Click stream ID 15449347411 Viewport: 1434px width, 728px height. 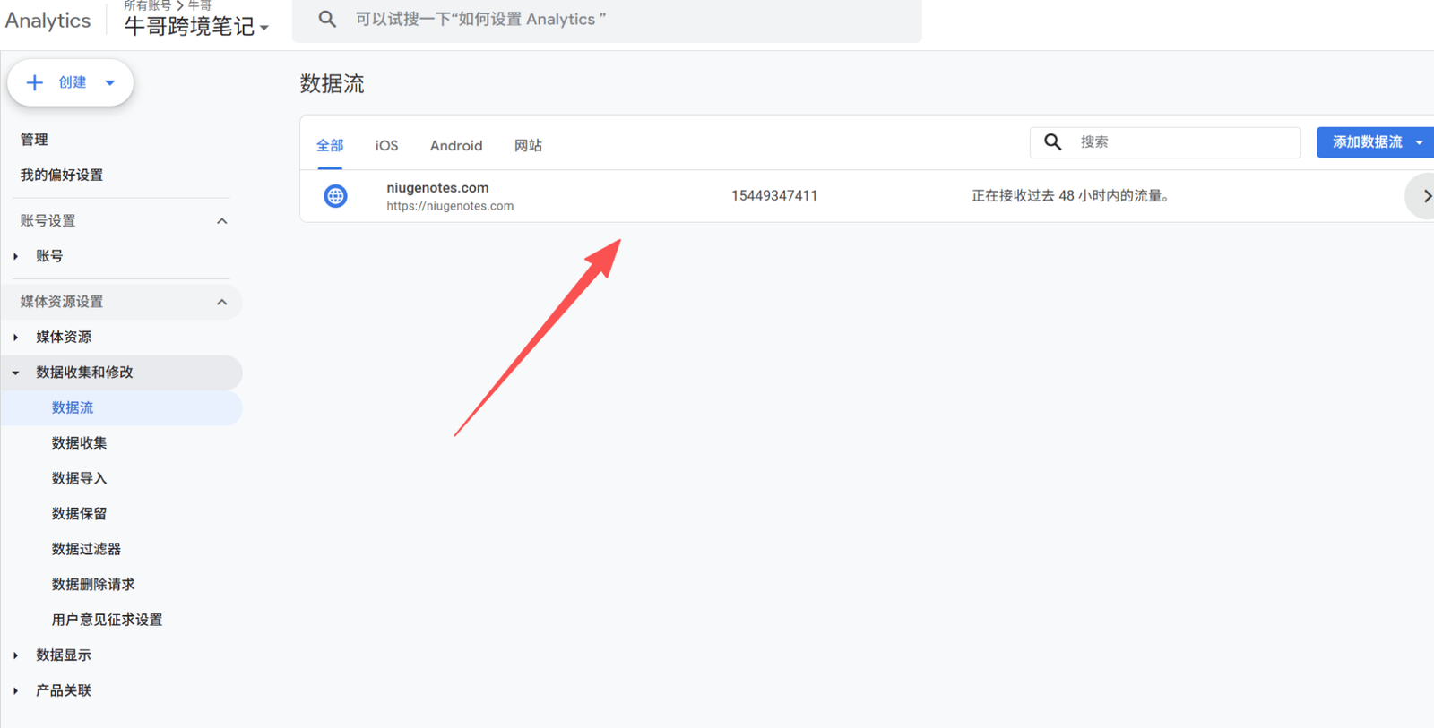tap(774, 196)
